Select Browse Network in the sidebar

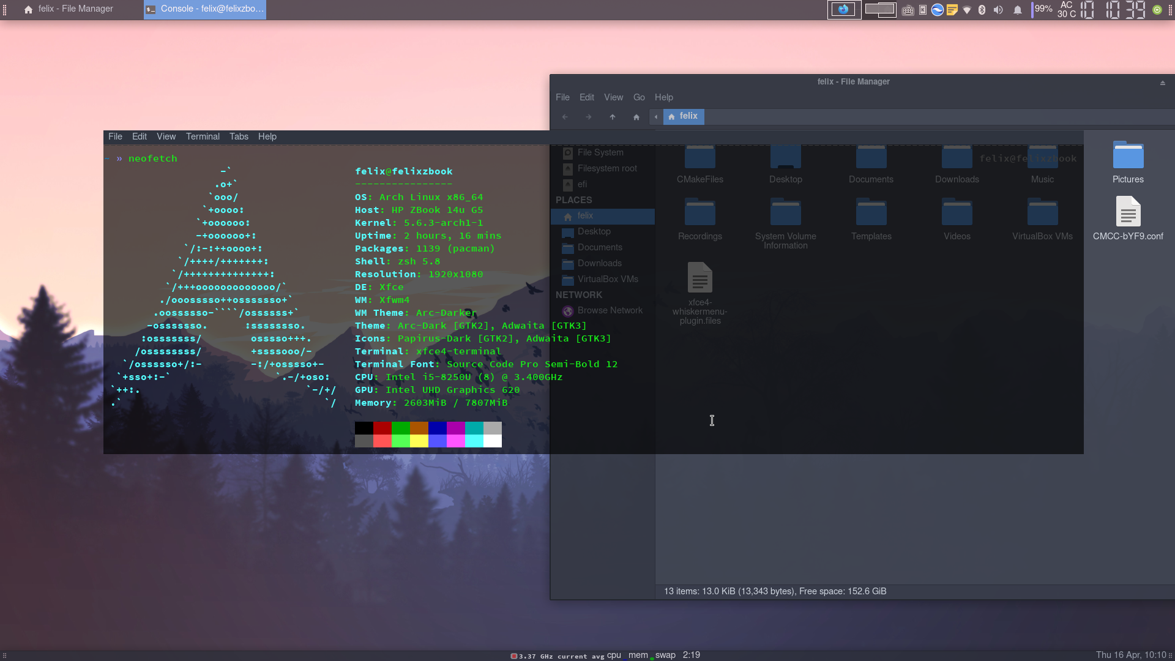(x=610, y=310)
